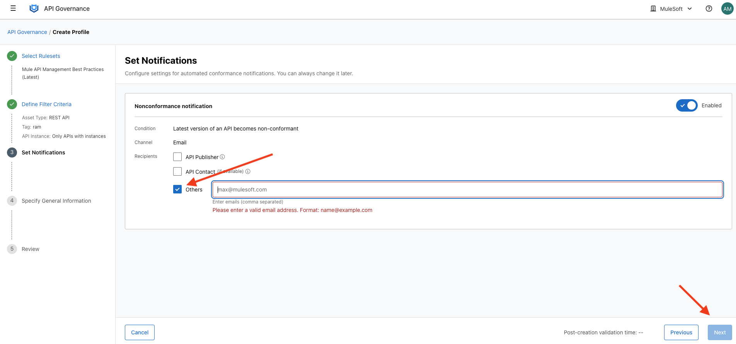Click the API Governance breadcrumb link
This screenshot has width=736, height=344.
click(27, 32)
